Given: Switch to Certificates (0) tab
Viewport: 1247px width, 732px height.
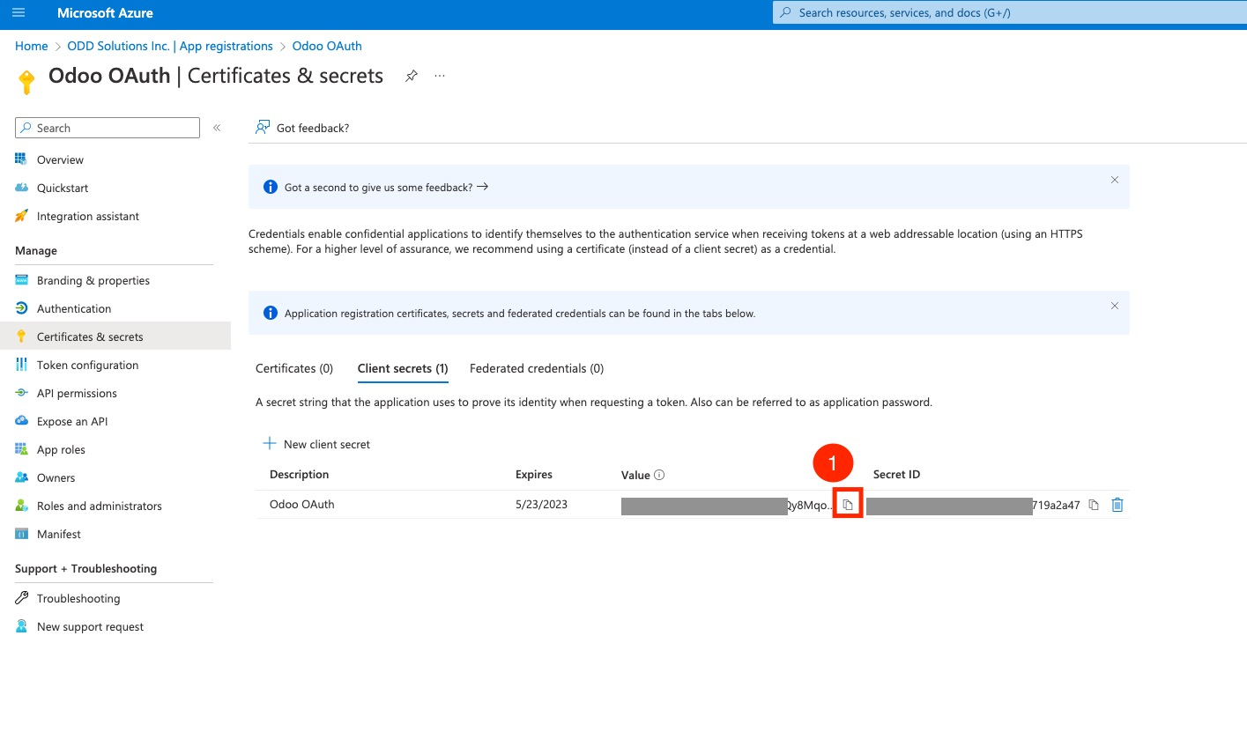Looking at the screenshot, I should click(294, 368).
